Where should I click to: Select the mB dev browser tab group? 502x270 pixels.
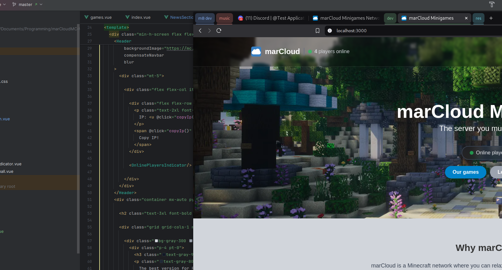point(205,18)
